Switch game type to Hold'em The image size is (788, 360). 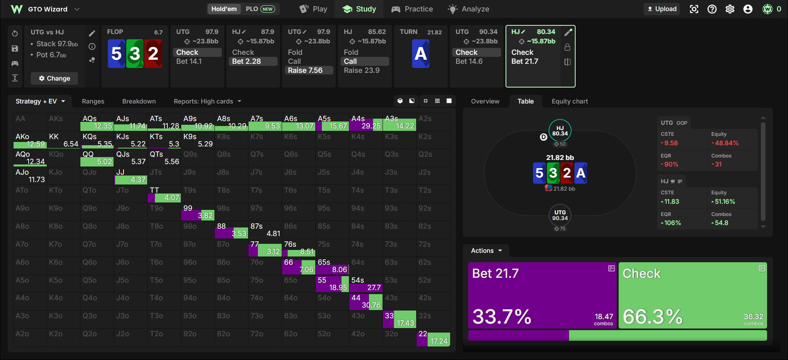[224, 9]
